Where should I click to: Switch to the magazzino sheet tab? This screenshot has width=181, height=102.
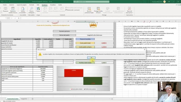tap(24, 99)
